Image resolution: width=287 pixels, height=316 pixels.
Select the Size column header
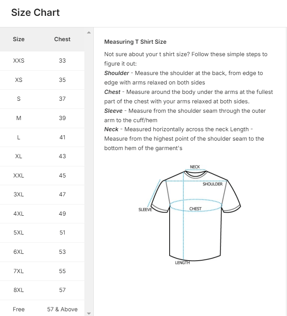pyautogui.click(x=19, y=39)
